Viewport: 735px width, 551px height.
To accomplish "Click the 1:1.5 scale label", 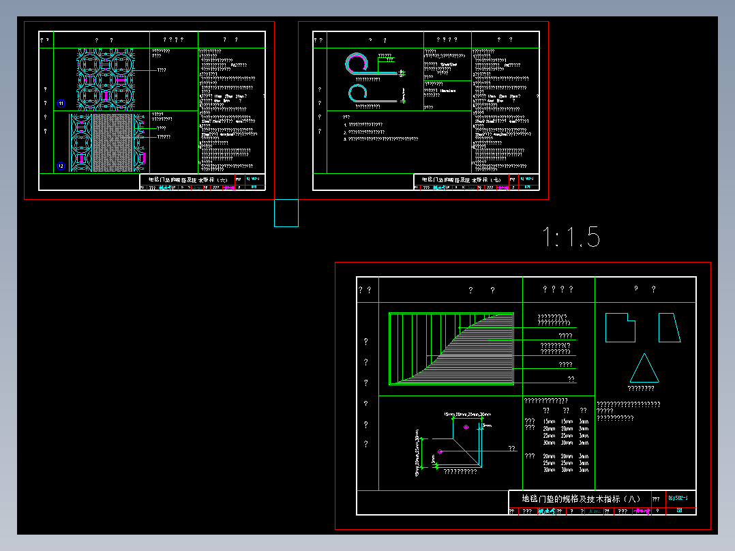I will 571,237.
